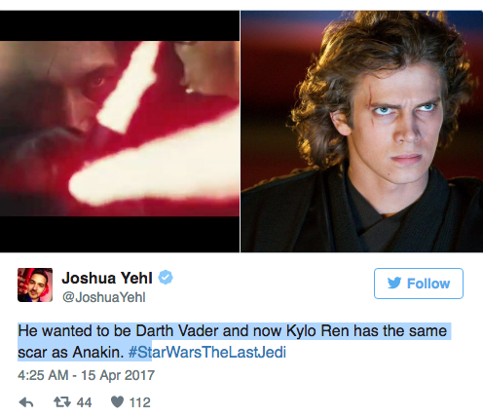
Task: Click the Joshua Yehl display name
Action: 107,278
